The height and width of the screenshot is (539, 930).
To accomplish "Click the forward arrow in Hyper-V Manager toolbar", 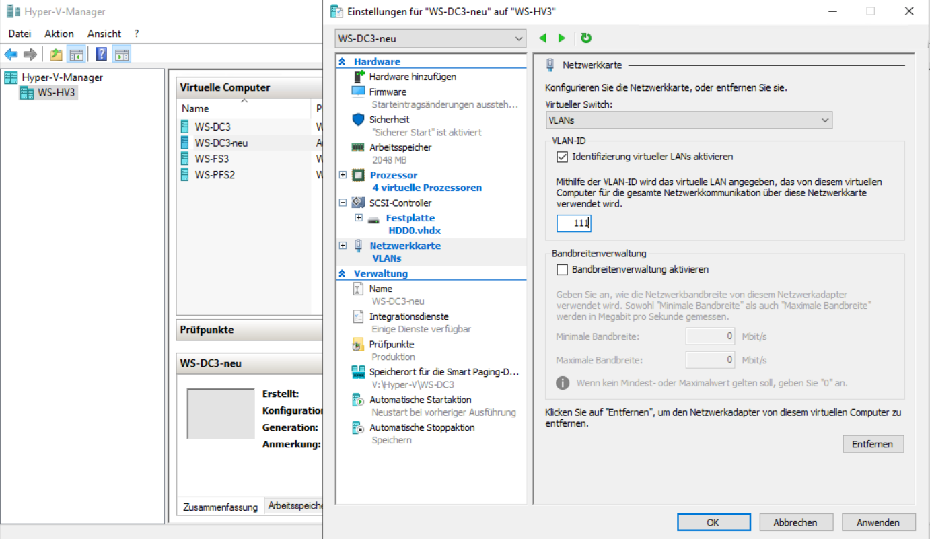I will tap(30, 55).
